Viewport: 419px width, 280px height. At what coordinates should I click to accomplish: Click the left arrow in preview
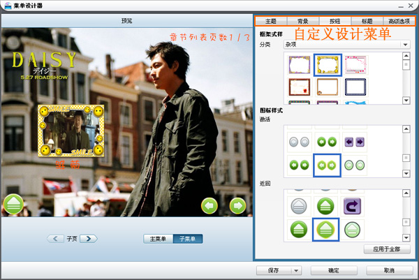pyautogui.click(x=209, y=206)
